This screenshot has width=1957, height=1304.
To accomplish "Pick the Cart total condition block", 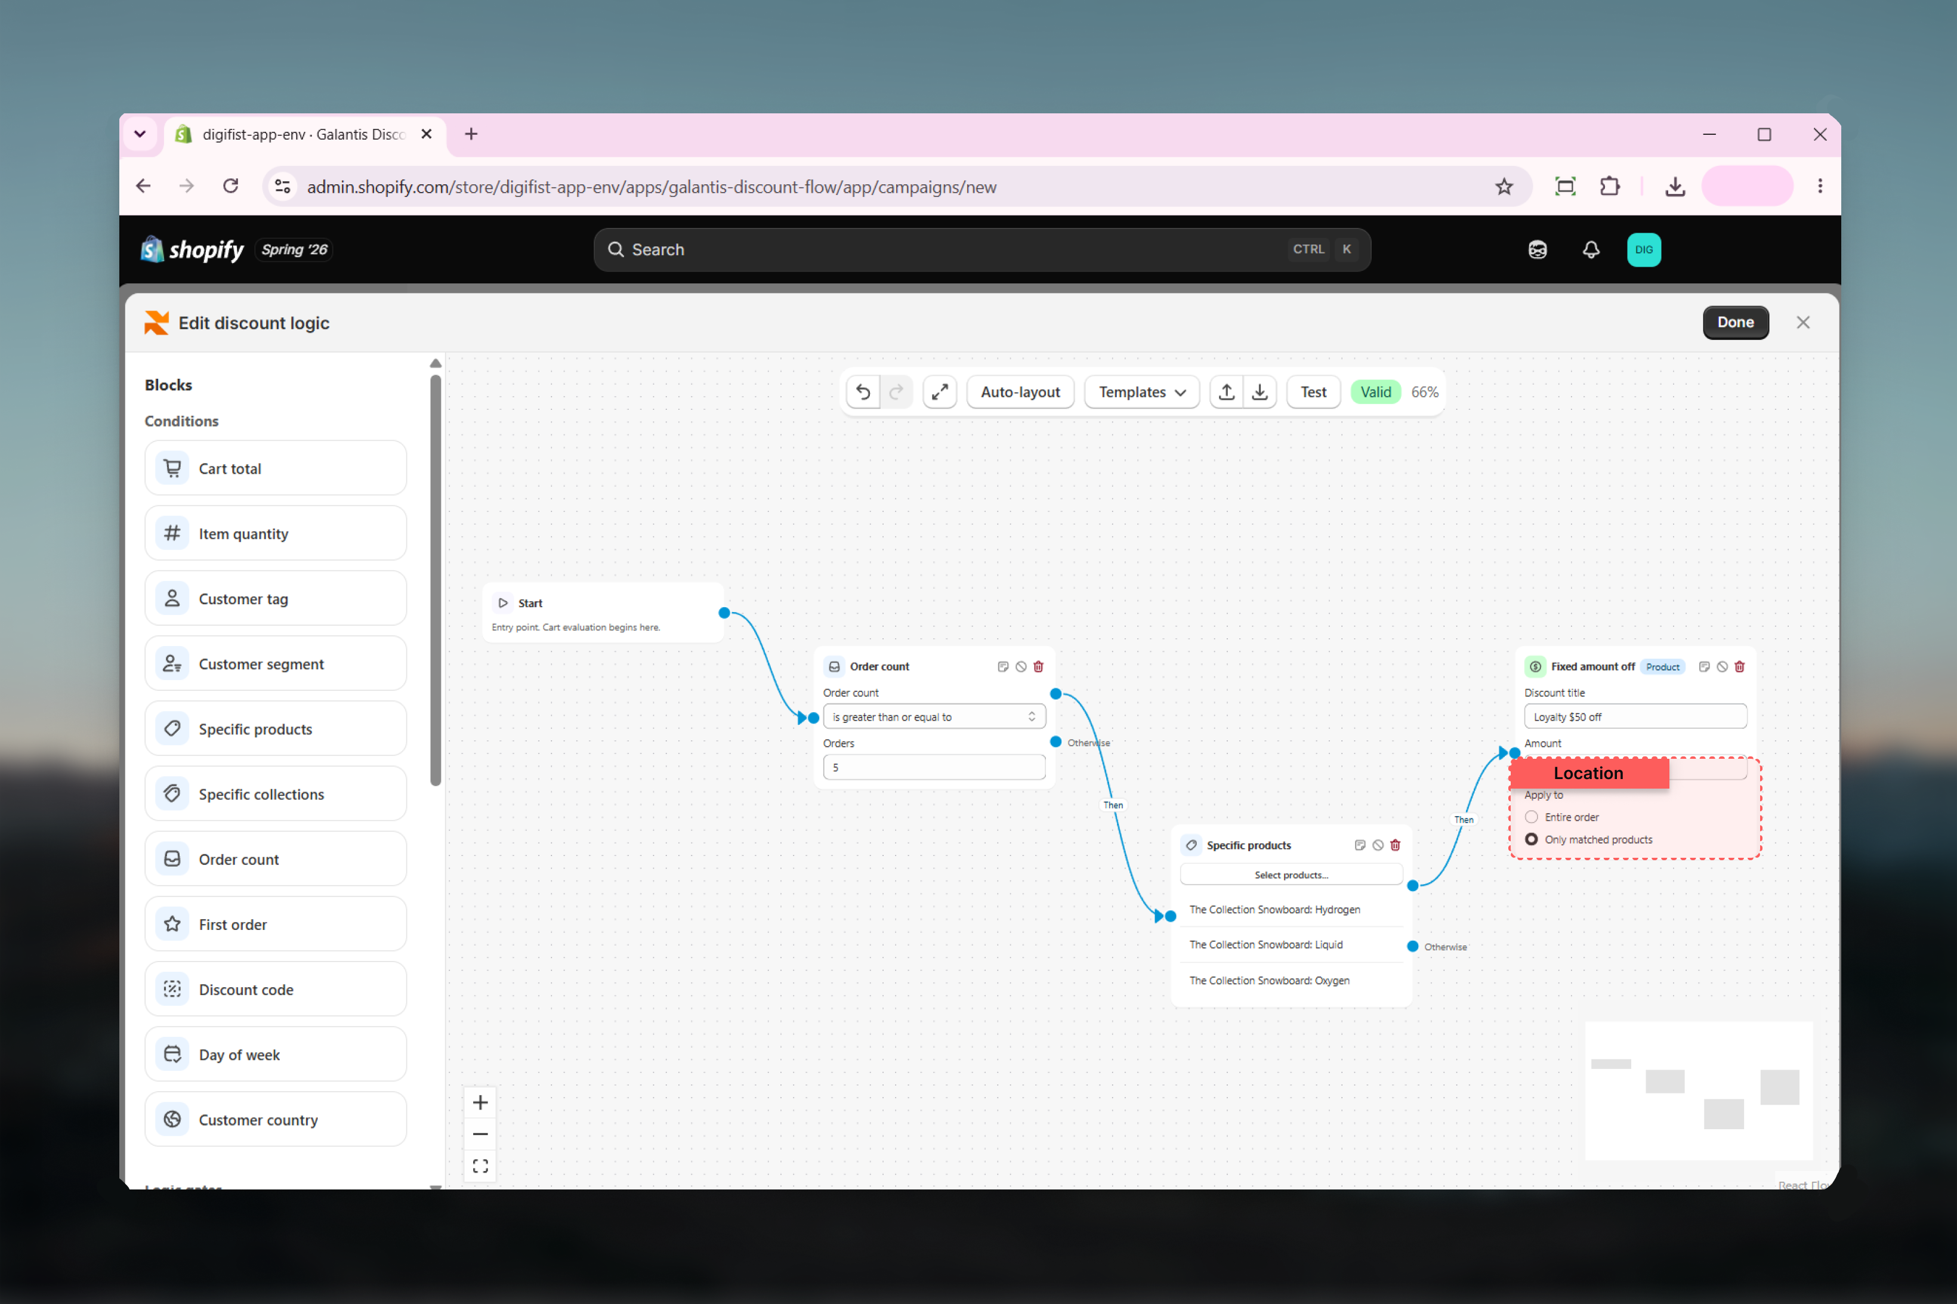I will click(x=275, y=468).
